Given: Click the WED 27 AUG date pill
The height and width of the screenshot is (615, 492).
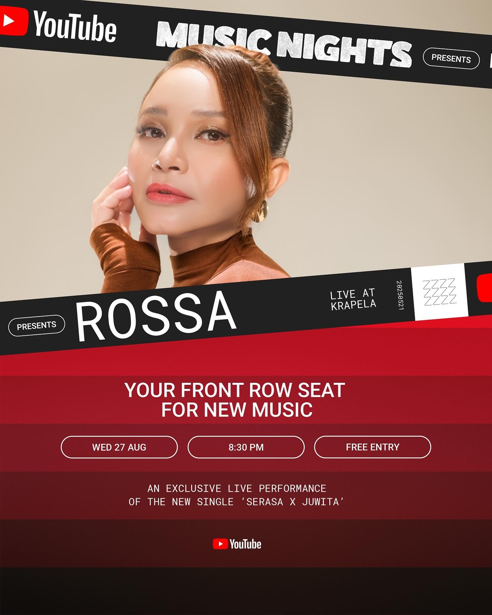Looking at the screenshot, I should (x=119, y=447).
